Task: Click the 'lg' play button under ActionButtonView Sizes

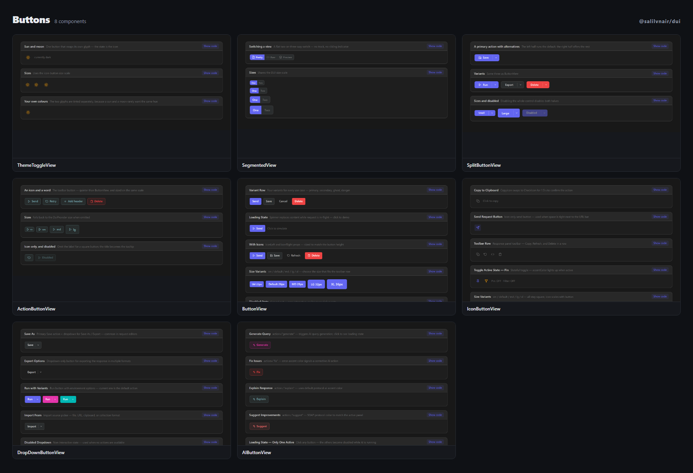Action: [72, 230]
